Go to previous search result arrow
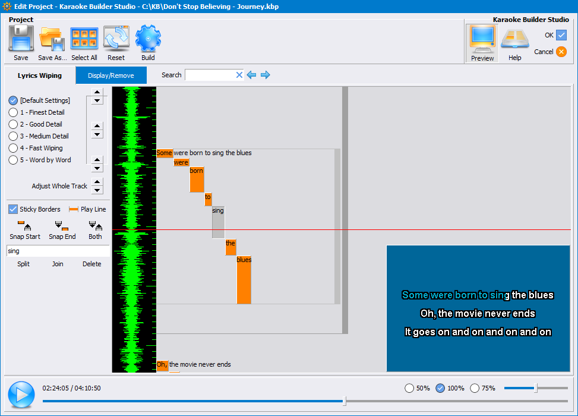This screenshot has height=416, width=578. click(x=251, y=75)
